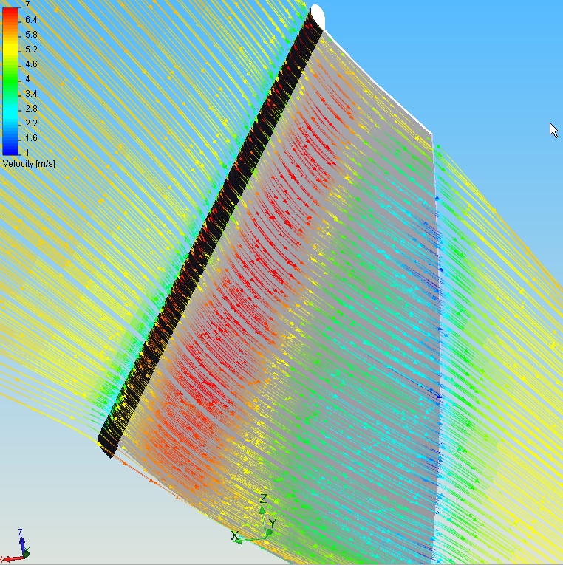Click the Y label of the model coordinate system
Image resolution: width=563 pixels, height=565 pixels.
[273, 524]
